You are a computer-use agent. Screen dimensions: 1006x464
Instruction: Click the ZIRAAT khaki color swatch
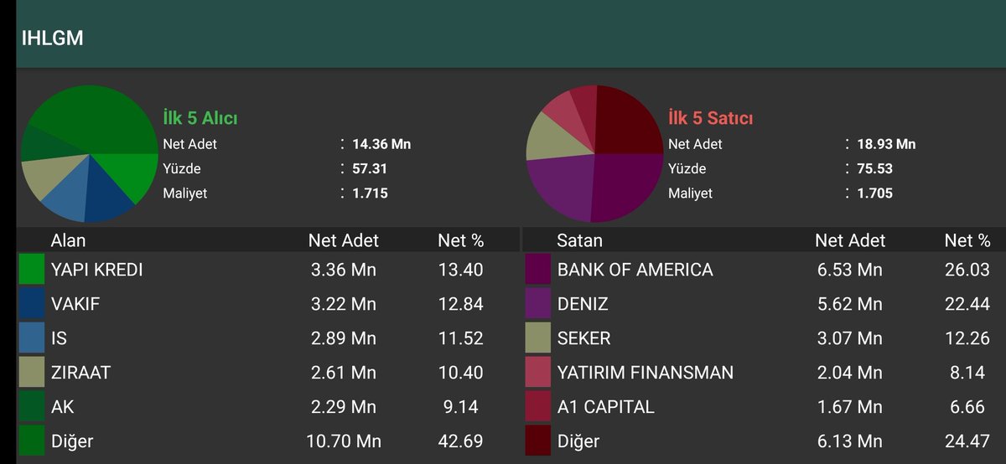click(x=31, y=373)
